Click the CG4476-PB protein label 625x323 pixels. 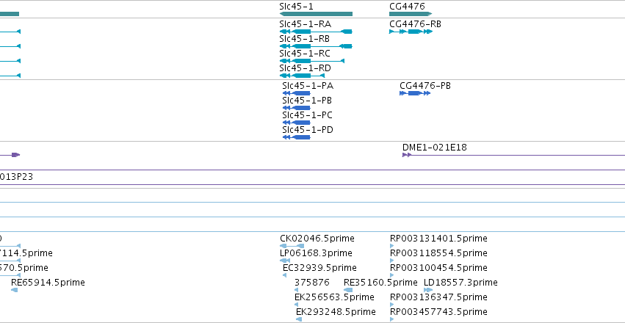pyautogui.click(x=425, y=86)
